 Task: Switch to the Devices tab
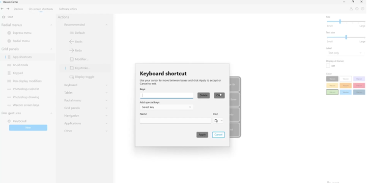[x=18, y=9]
